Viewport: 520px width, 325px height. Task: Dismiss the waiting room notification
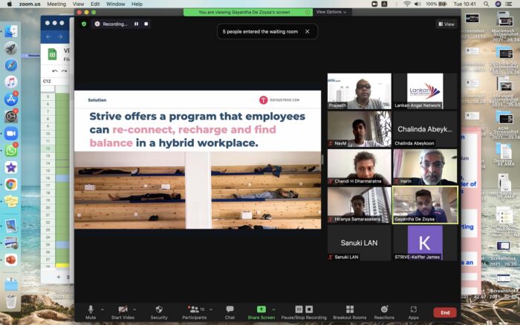click(x=307, y=31)
